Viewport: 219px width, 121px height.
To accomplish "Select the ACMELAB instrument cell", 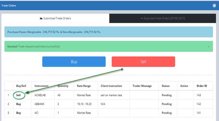I will coord(40,95).
